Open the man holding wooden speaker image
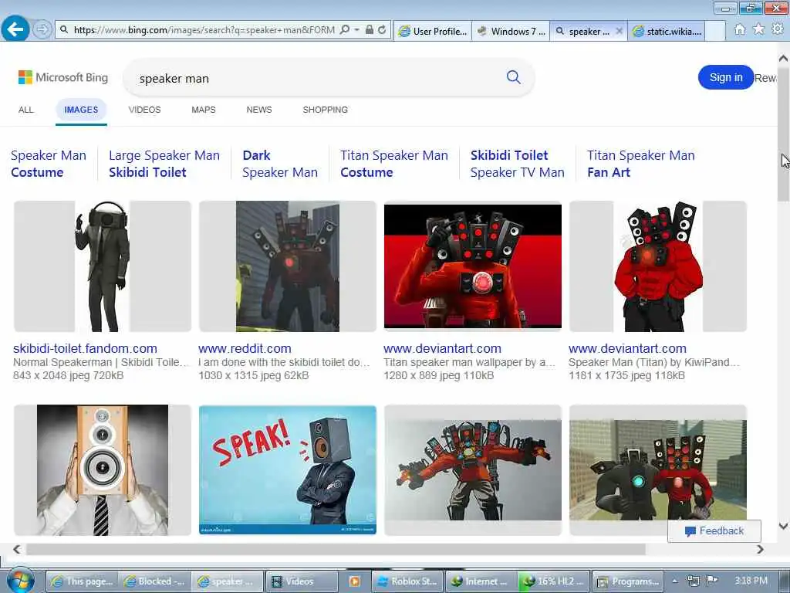Viewport: 790px width, 593px height. click(103, 470)
